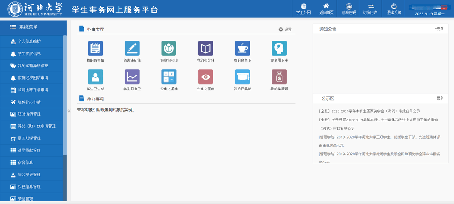Click tag icon for 我的学籍异动信息
The height and width of the screenshot is (204, 454).
pos(13,65)
